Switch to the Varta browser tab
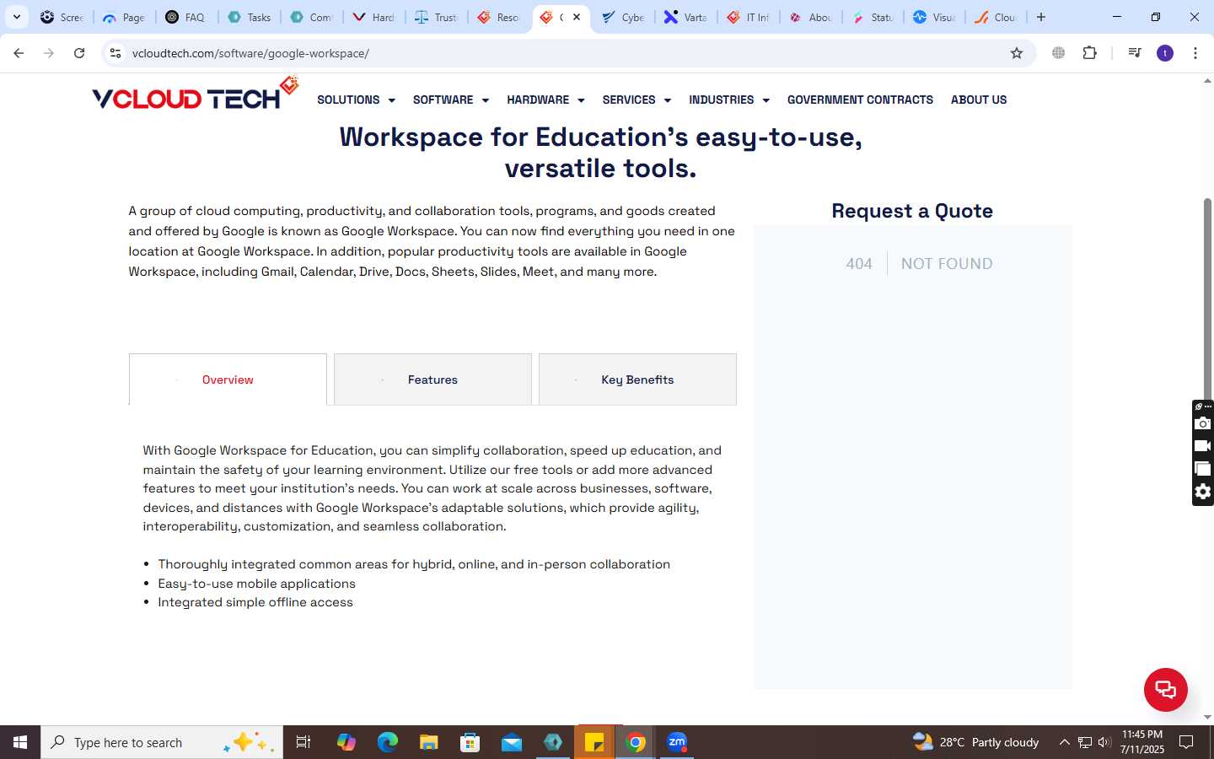 (685, 17)
